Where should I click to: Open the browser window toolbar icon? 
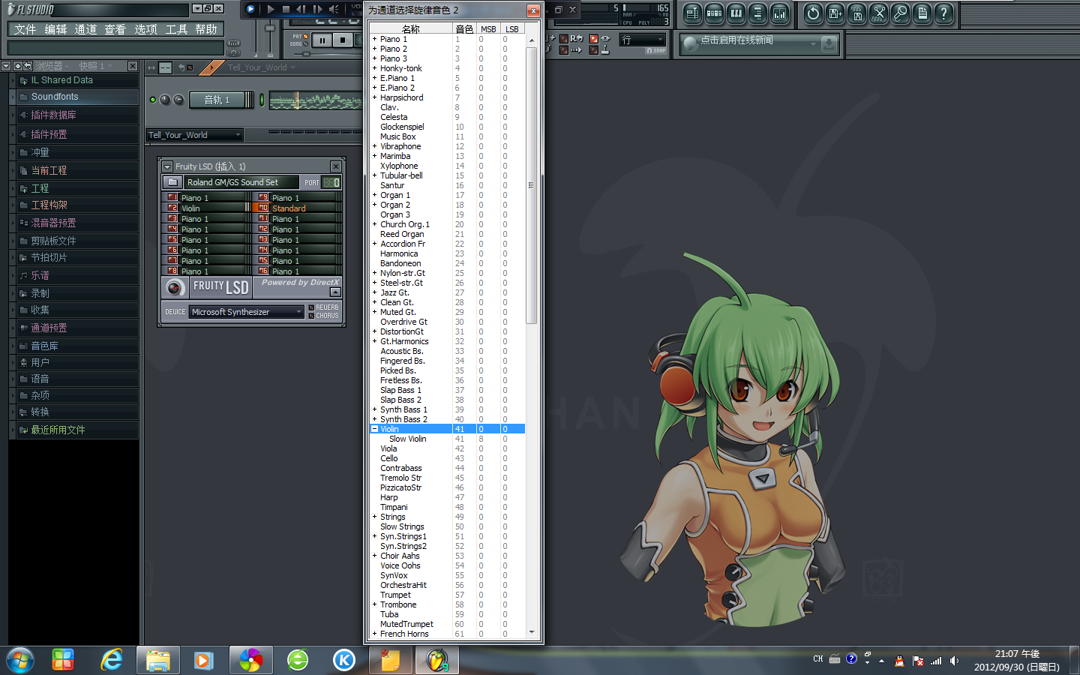(758, 13)
